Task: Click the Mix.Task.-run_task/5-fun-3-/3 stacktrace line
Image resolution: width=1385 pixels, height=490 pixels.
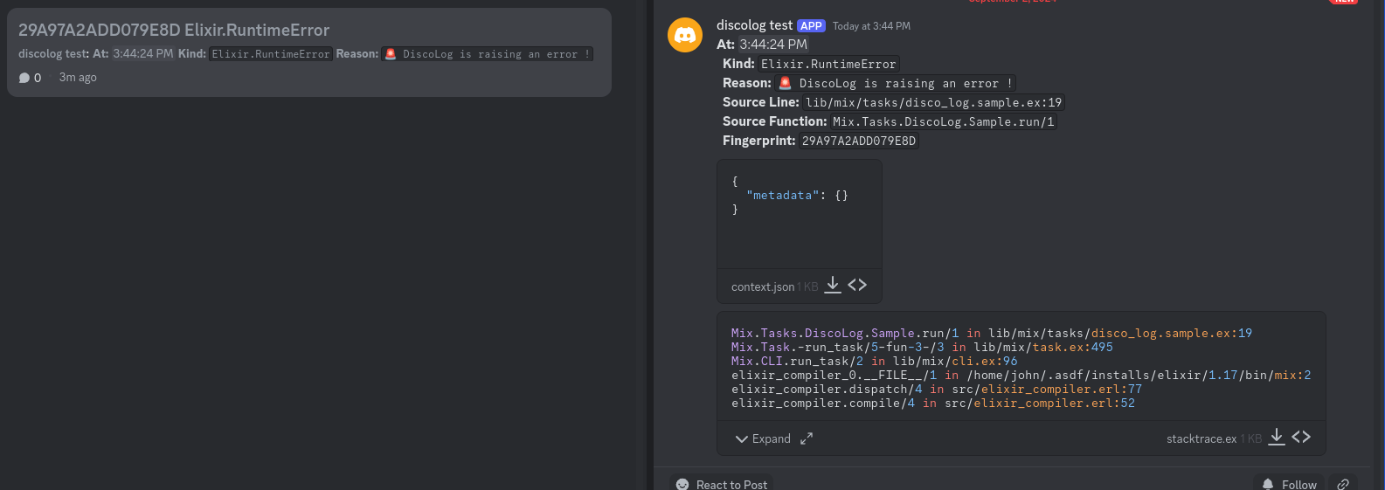Action: (922, 347)
